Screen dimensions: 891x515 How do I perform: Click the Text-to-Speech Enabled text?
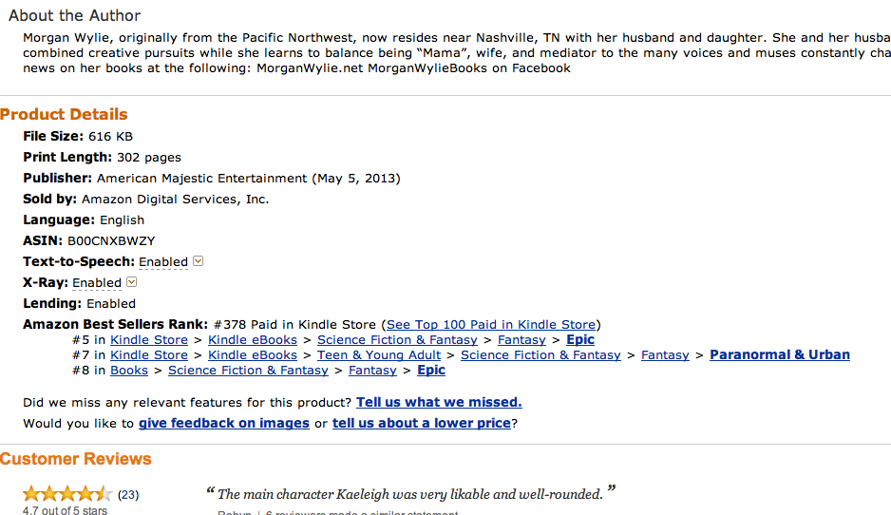pos(163,262)
